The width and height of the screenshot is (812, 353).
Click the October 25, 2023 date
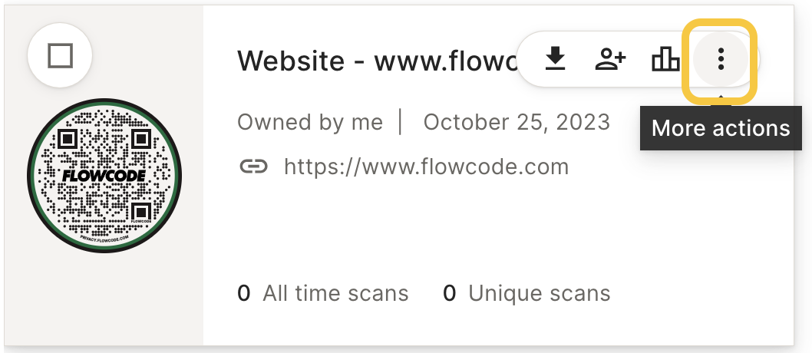click(517, 122)
